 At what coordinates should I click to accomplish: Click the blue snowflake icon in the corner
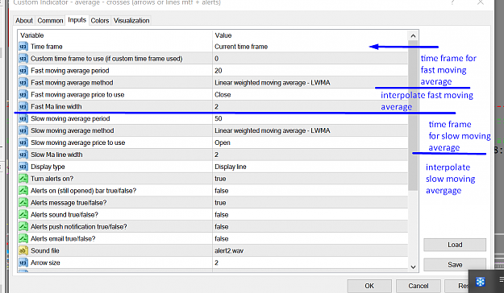pyautogui.click(x=481, y=282)
